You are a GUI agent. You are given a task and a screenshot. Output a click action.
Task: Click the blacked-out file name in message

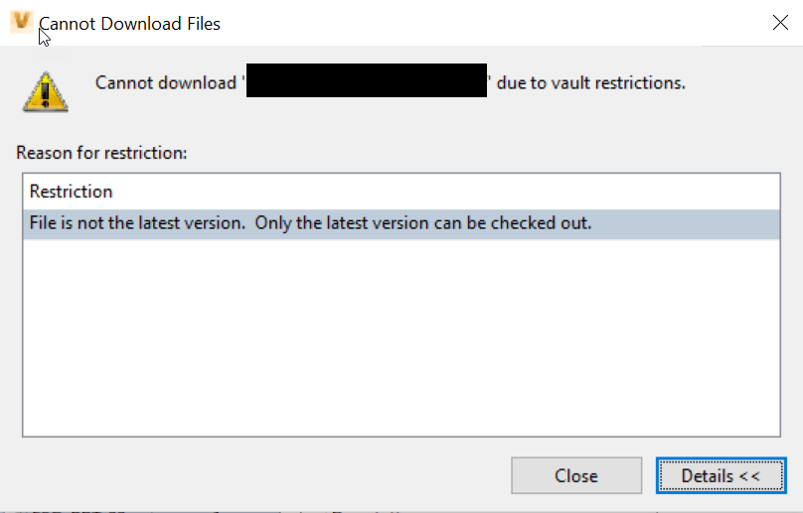pos(367,81)
